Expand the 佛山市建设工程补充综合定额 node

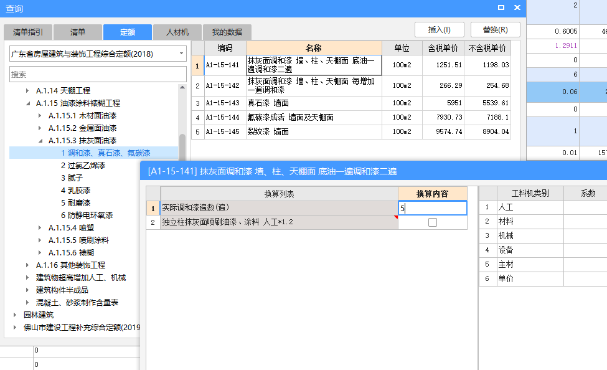(x=15, y=328)
